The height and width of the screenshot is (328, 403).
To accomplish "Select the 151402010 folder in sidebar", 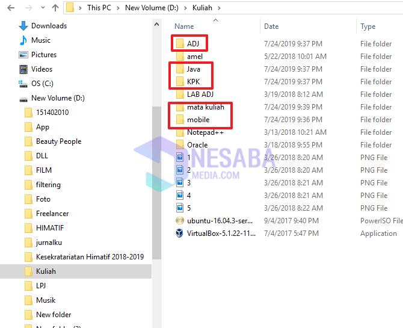I will pos(47,113).
